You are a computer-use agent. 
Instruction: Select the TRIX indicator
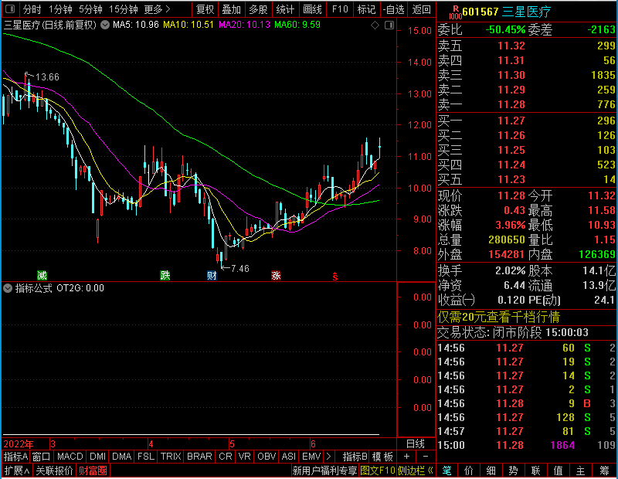pyautogui.click(x=171, y=457)
